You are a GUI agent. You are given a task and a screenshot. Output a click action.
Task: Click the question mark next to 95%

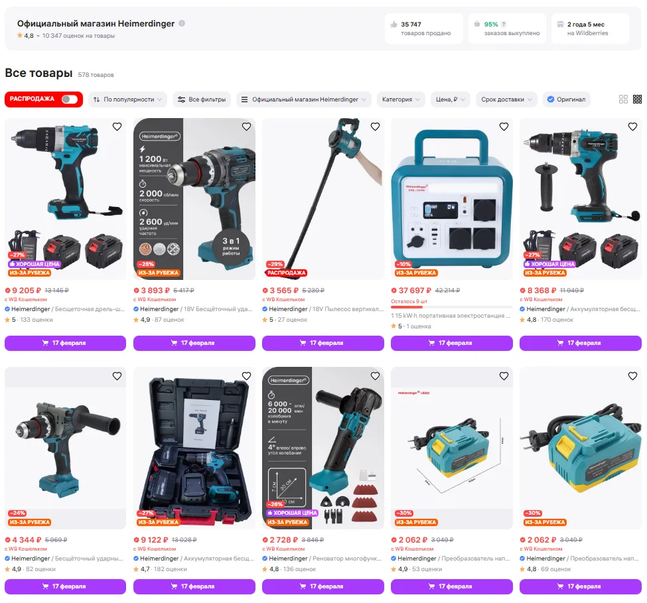[x=504, y=25]
